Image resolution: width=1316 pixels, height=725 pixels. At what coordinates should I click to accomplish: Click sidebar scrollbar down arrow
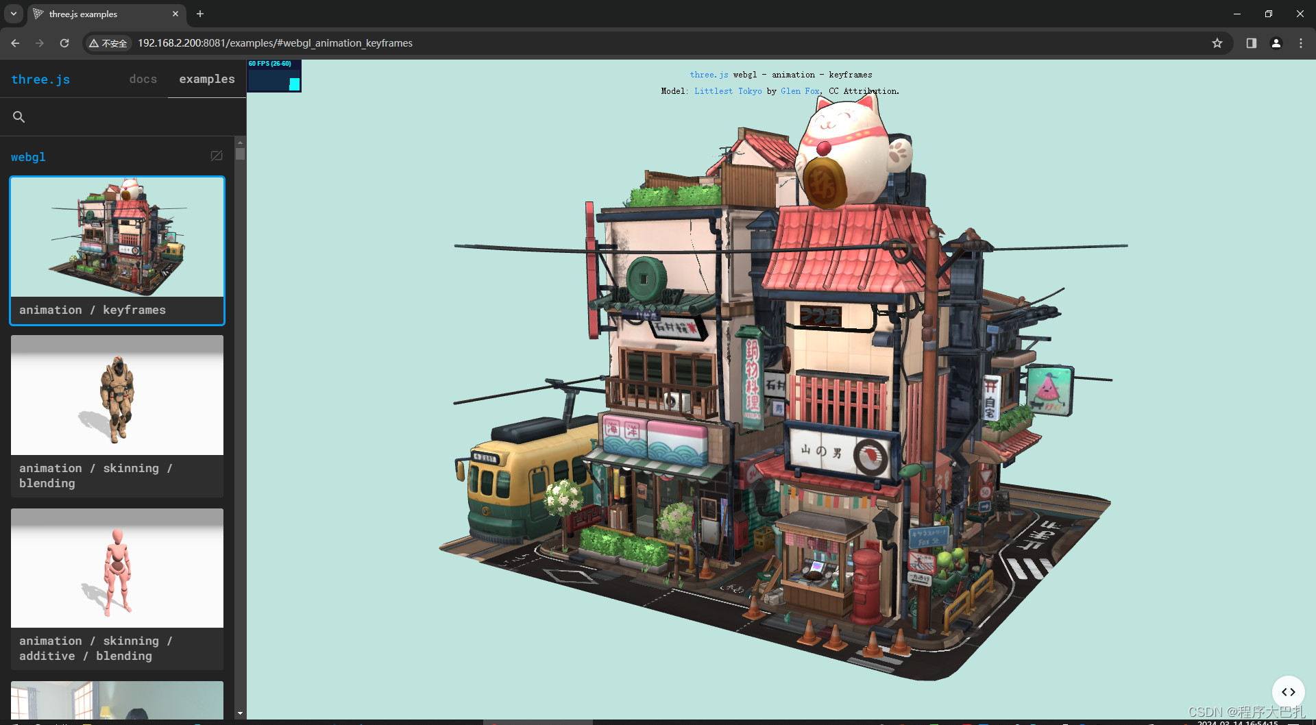coord(240,713)
